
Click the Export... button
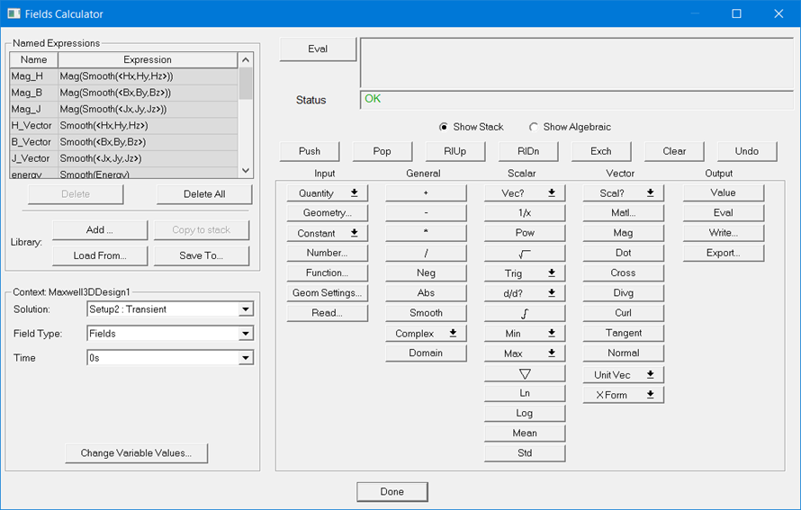[x=724, y=254]
